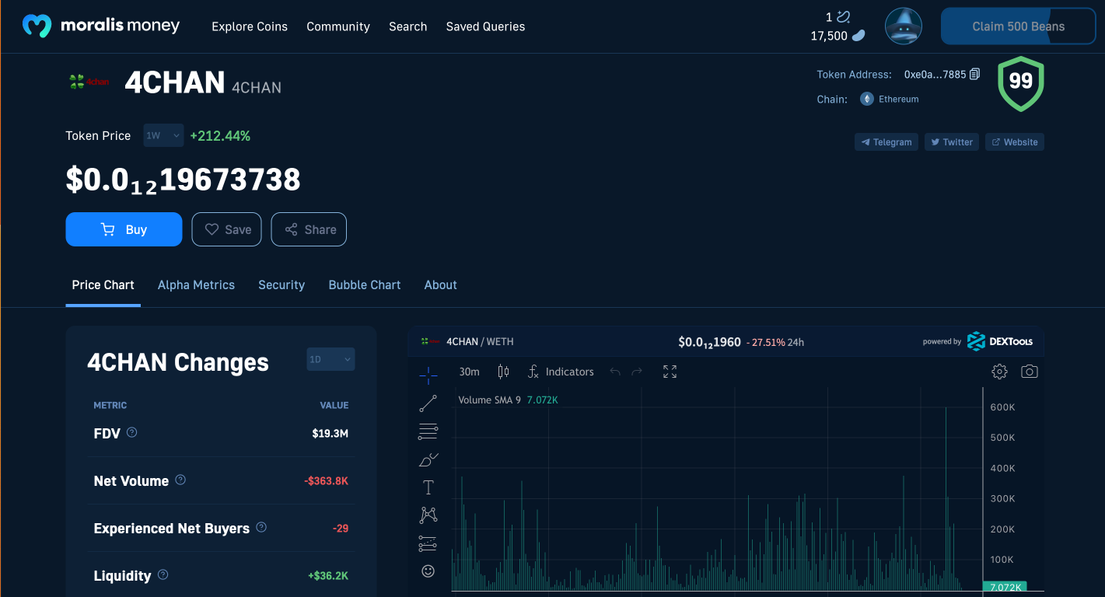Switch to the About tab
1105x597 pixels.
[x=441, y=285]
